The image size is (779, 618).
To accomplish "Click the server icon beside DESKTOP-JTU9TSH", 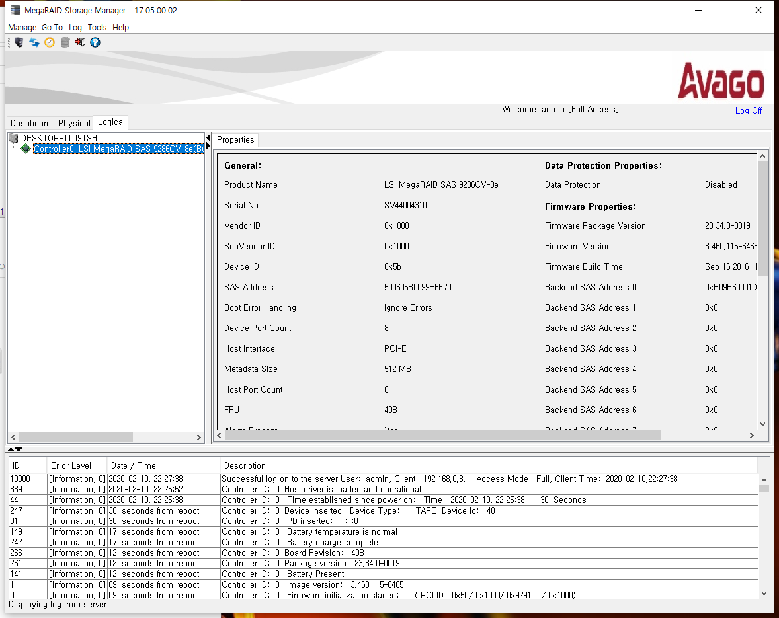I will pyautogui.click(x=13, y=138).
